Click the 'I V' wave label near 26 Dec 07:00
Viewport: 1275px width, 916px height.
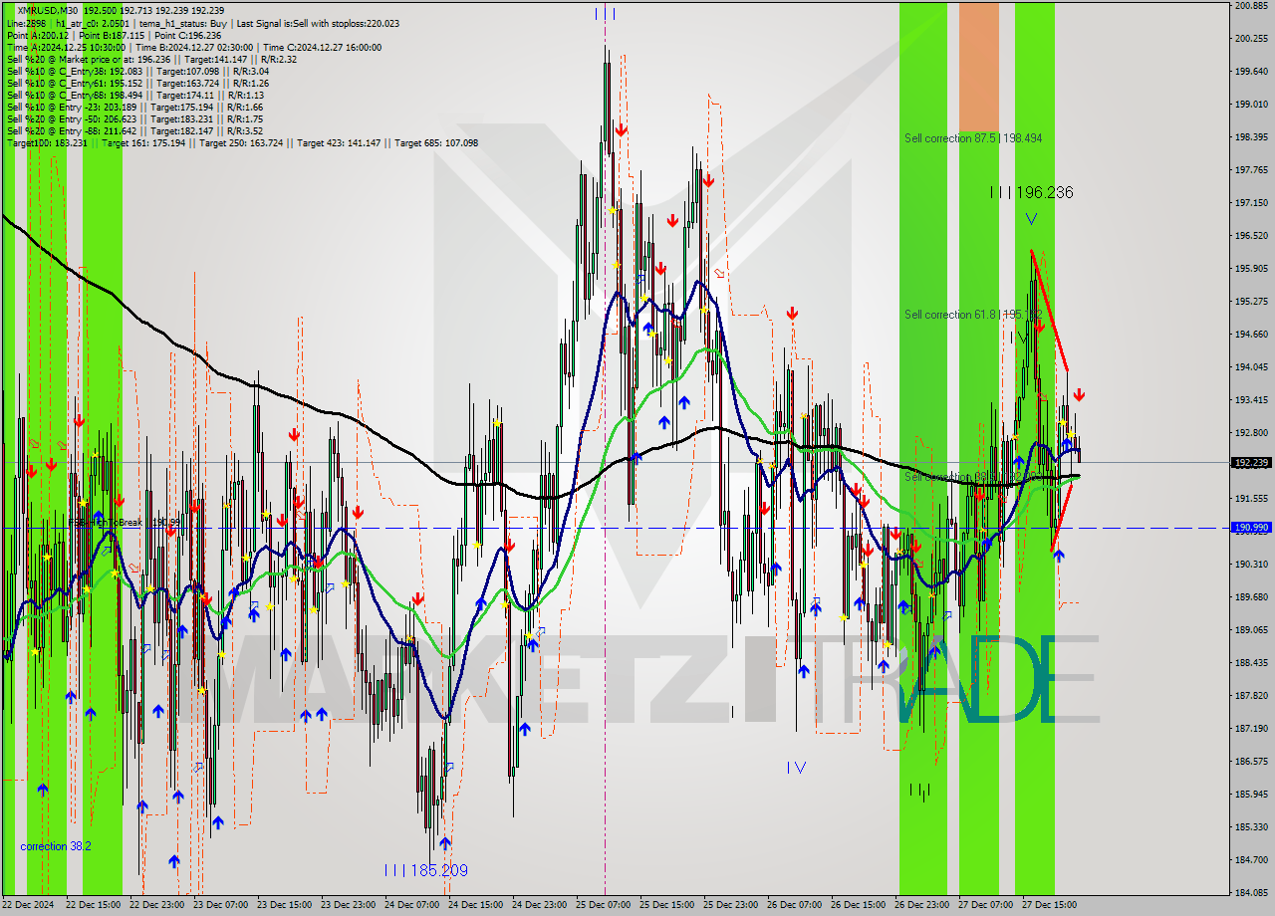pos(796,767)
